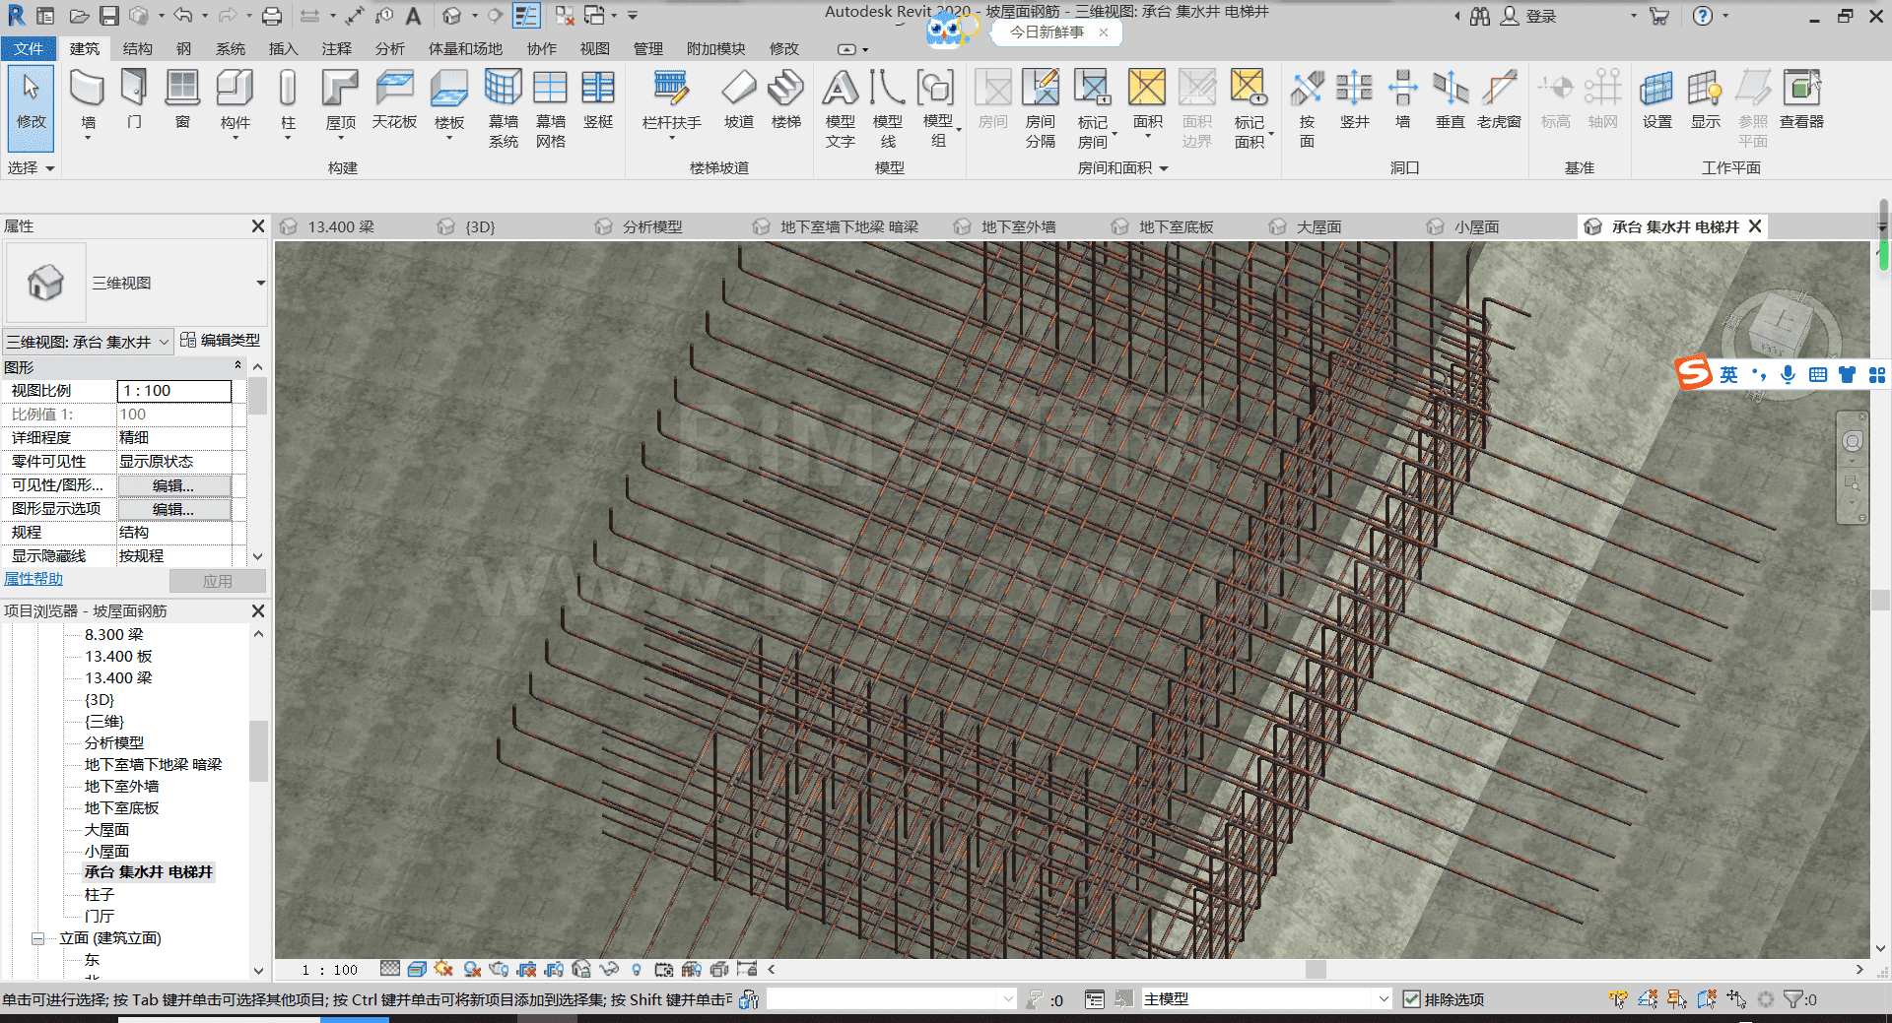
Task: Open the 三维视图: 承台 集水井 instance dropdown
Action: [x=164, y=342]
